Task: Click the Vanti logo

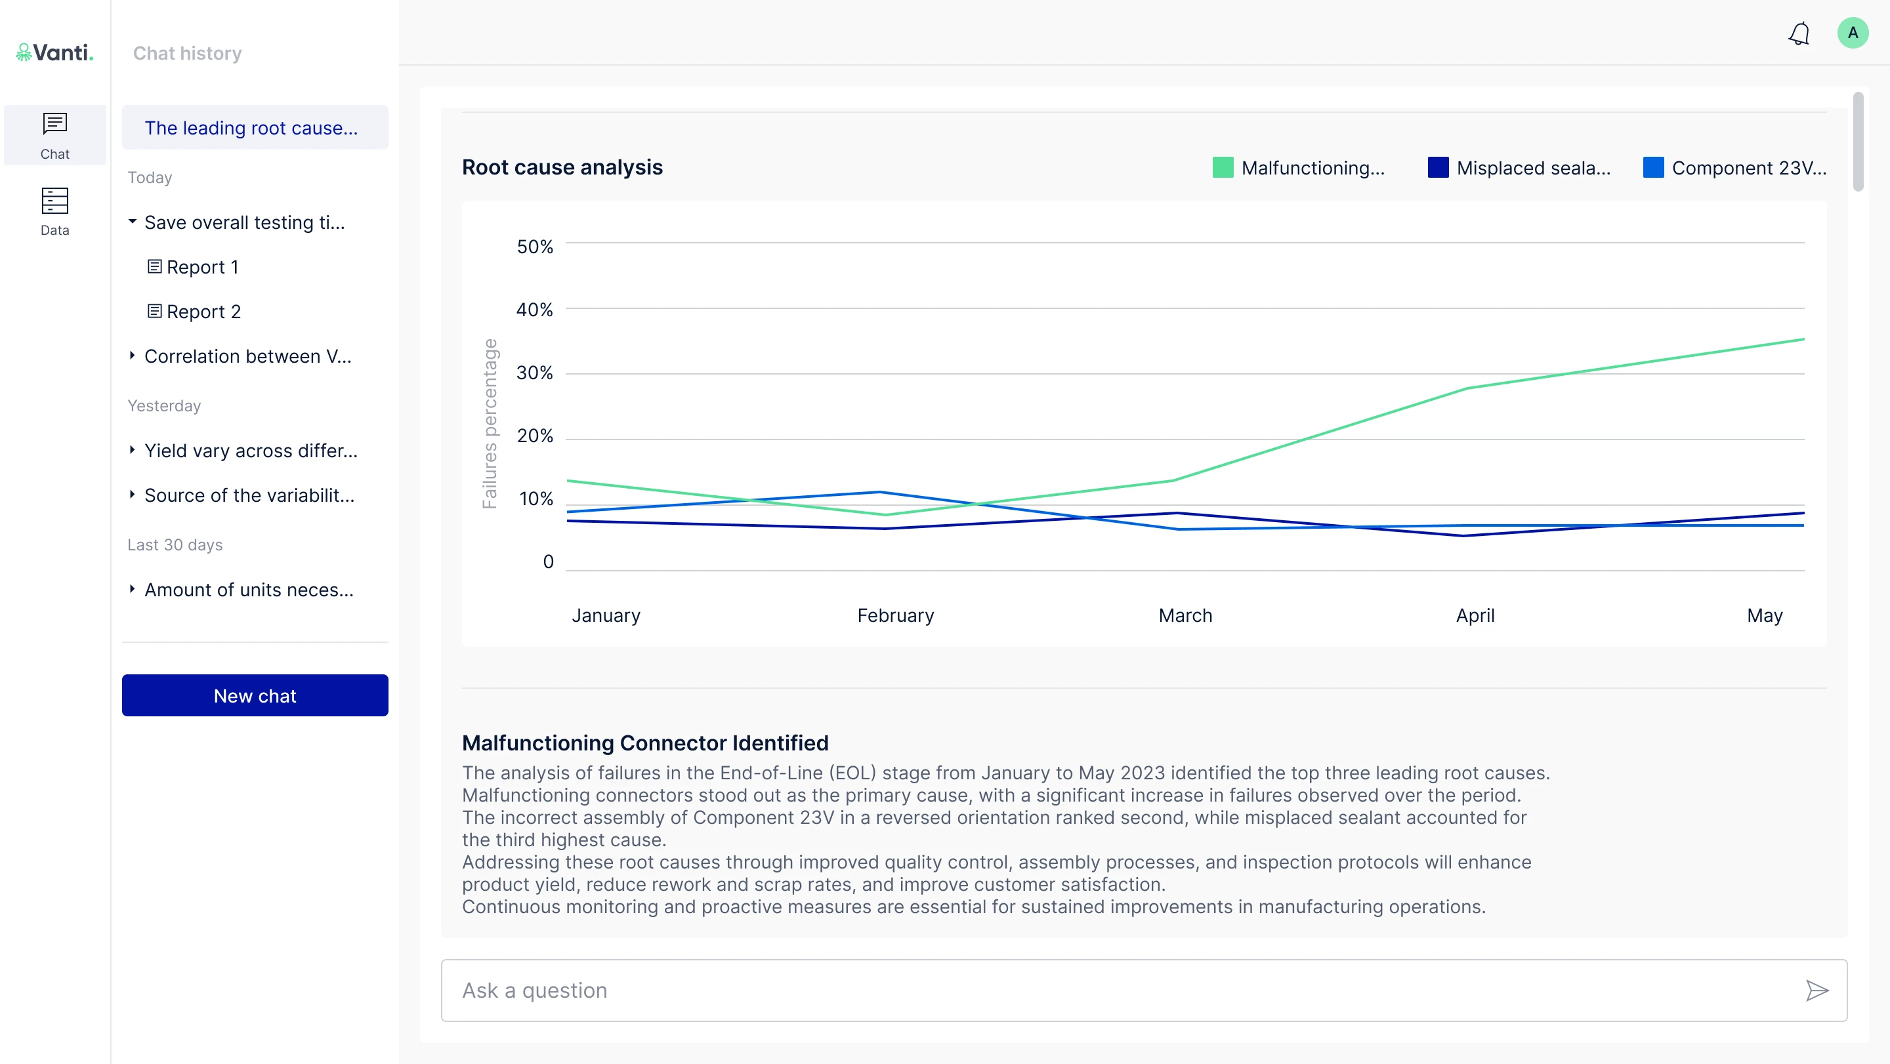Action: 55,52
